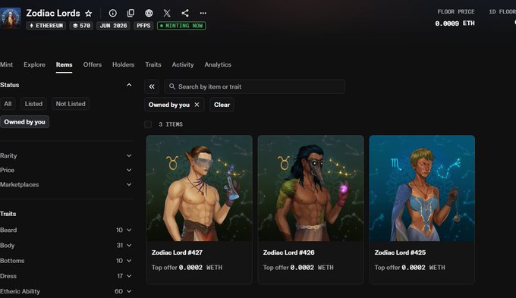
Task: Click the Zodiac Lords collection avatar
Action: pos(10,18)
